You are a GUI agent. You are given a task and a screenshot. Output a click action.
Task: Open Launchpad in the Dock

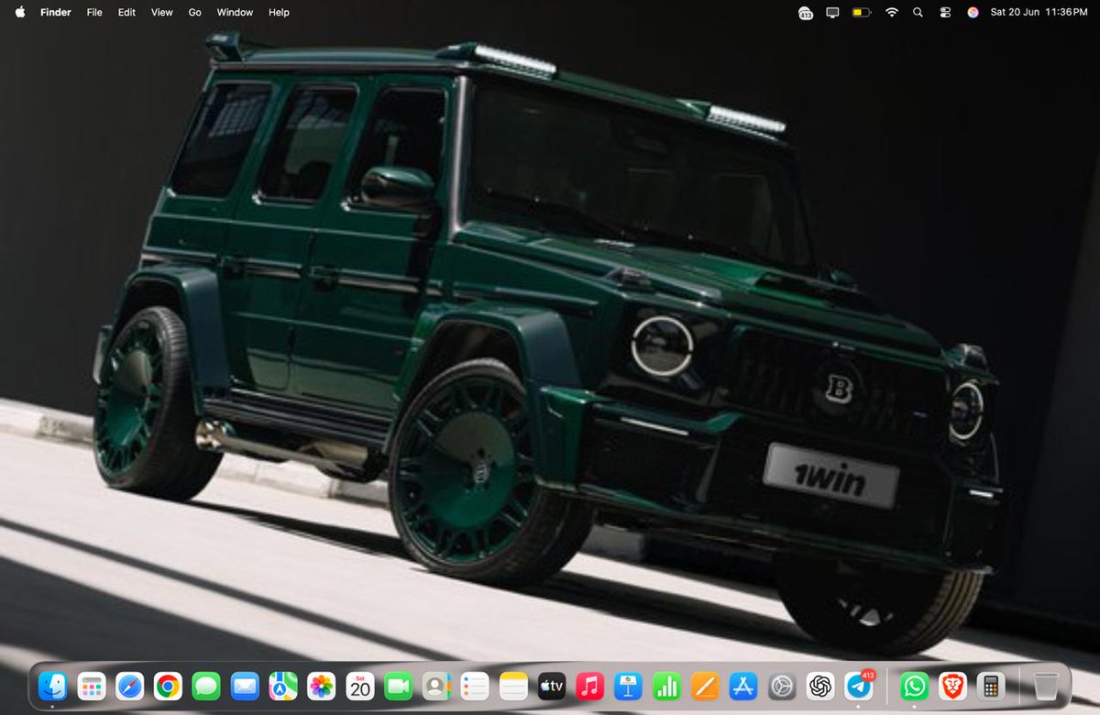[92, 686]
